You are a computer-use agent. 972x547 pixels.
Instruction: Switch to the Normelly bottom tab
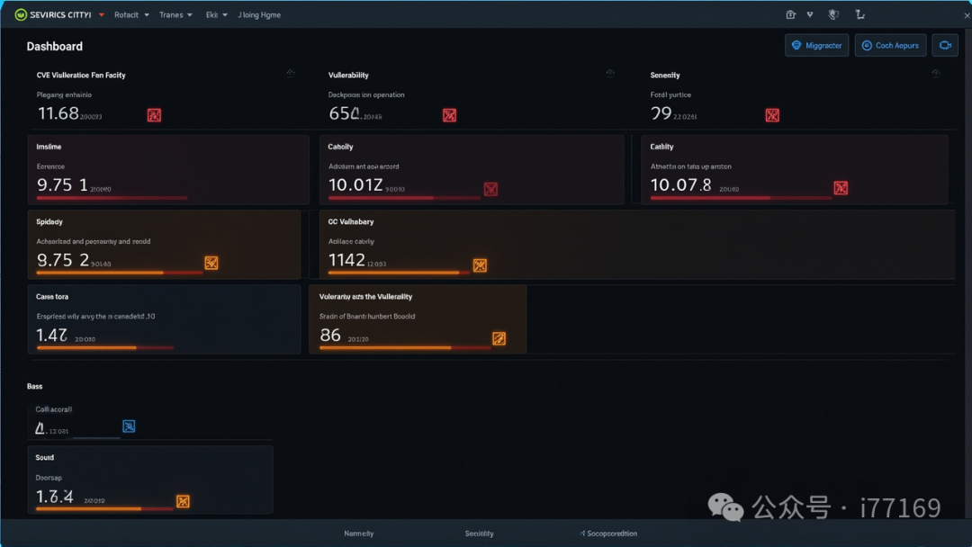(359, 534)
